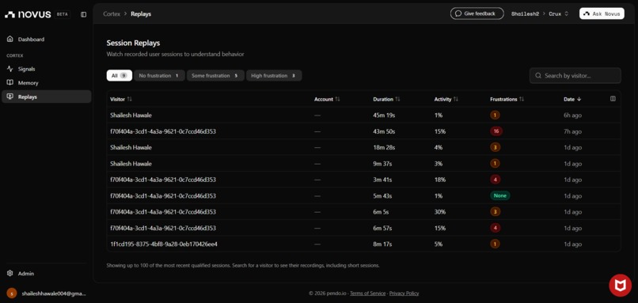Open the column settings icon
Screen dimensions: 638x303
(x=613, y=99)
